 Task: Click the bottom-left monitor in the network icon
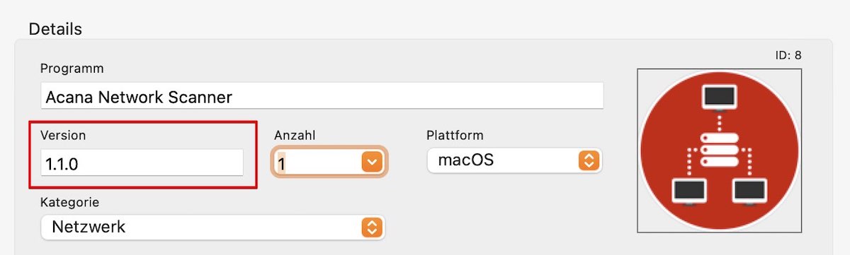click(689, 191)
